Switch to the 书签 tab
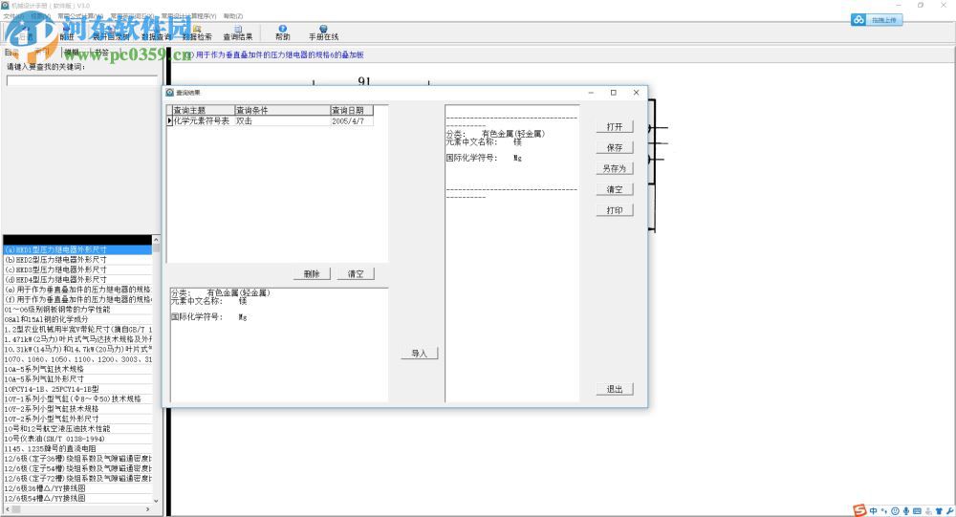 click(x=101, y=53)
